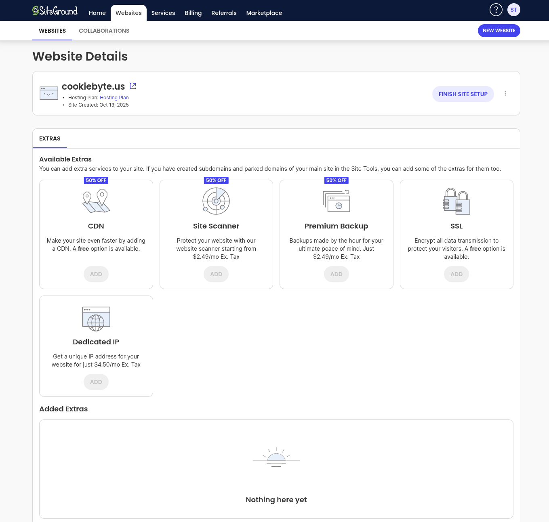Click the website thumbnail icon beside cookiebyte.us
The width and height of the screenshot is (549, 522).
[x=49, y=93]
